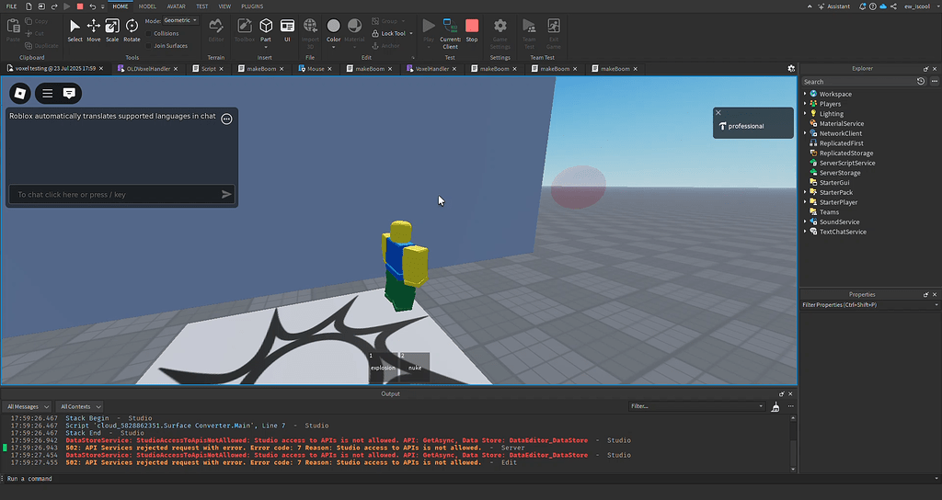Click the Redo arrow in the title bar

coord(54,6)
